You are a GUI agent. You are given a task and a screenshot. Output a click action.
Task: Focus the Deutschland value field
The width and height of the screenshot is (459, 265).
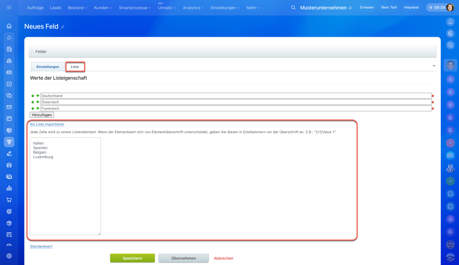pos(236,96)
